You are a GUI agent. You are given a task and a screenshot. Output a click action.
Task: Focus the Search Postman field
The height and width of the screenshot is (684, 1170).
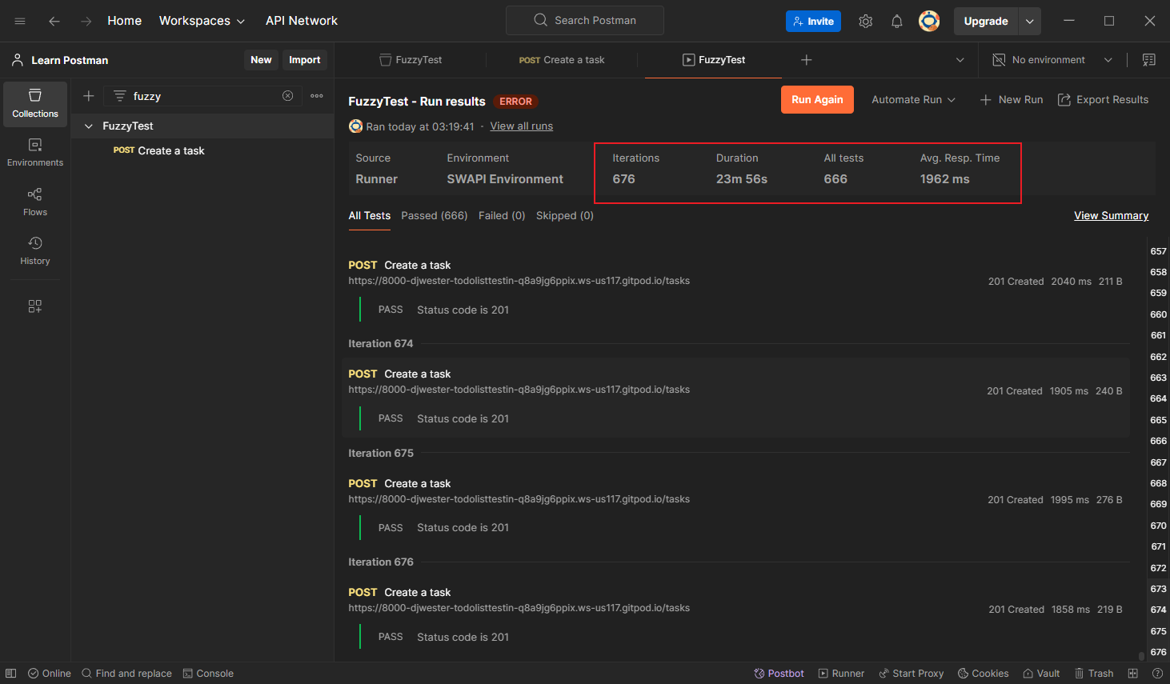[x=585, y=21]
